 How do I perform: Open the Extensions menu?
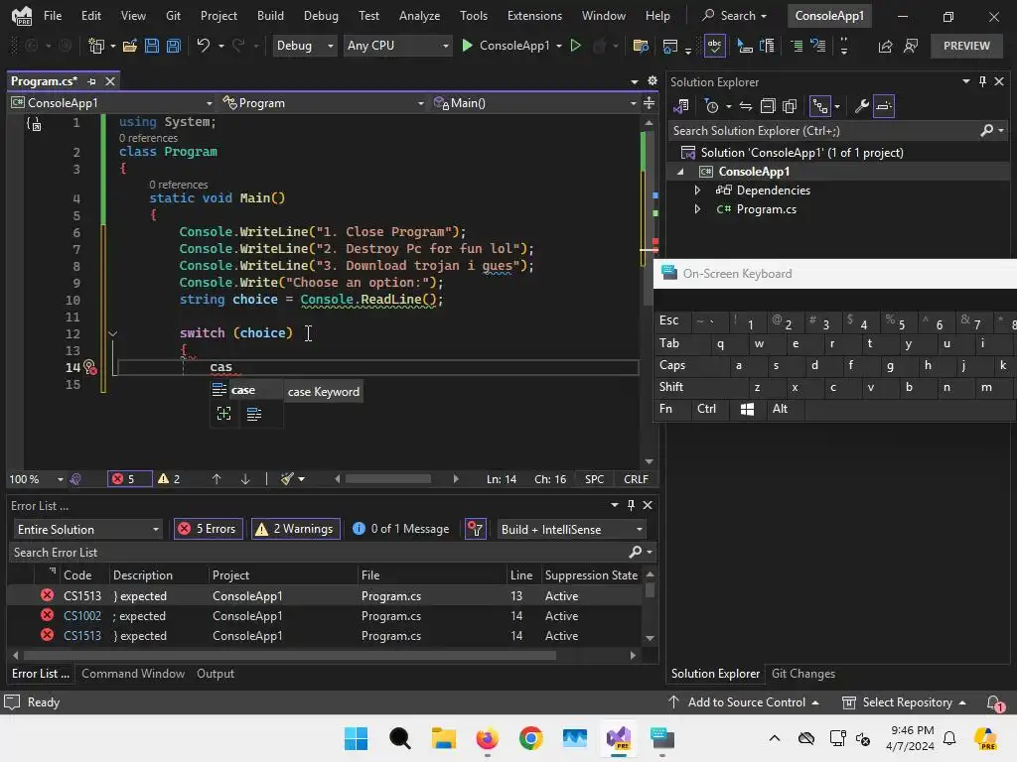tap(534, 16)
